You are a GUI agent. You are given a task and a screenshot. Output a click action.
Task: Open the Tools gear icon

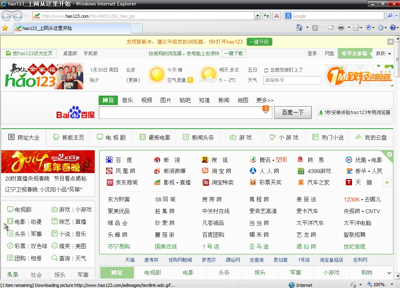pos(380,28)
